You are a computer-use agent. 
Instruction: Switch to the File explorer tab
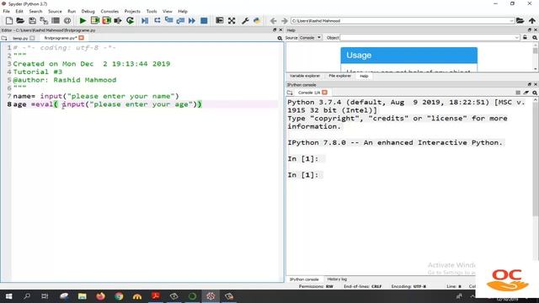tap(339, 76)
